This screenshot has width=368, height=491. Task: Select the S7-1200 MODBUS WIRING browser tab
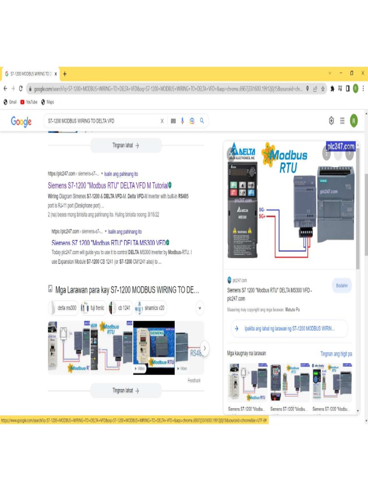(x=30, y=74)
